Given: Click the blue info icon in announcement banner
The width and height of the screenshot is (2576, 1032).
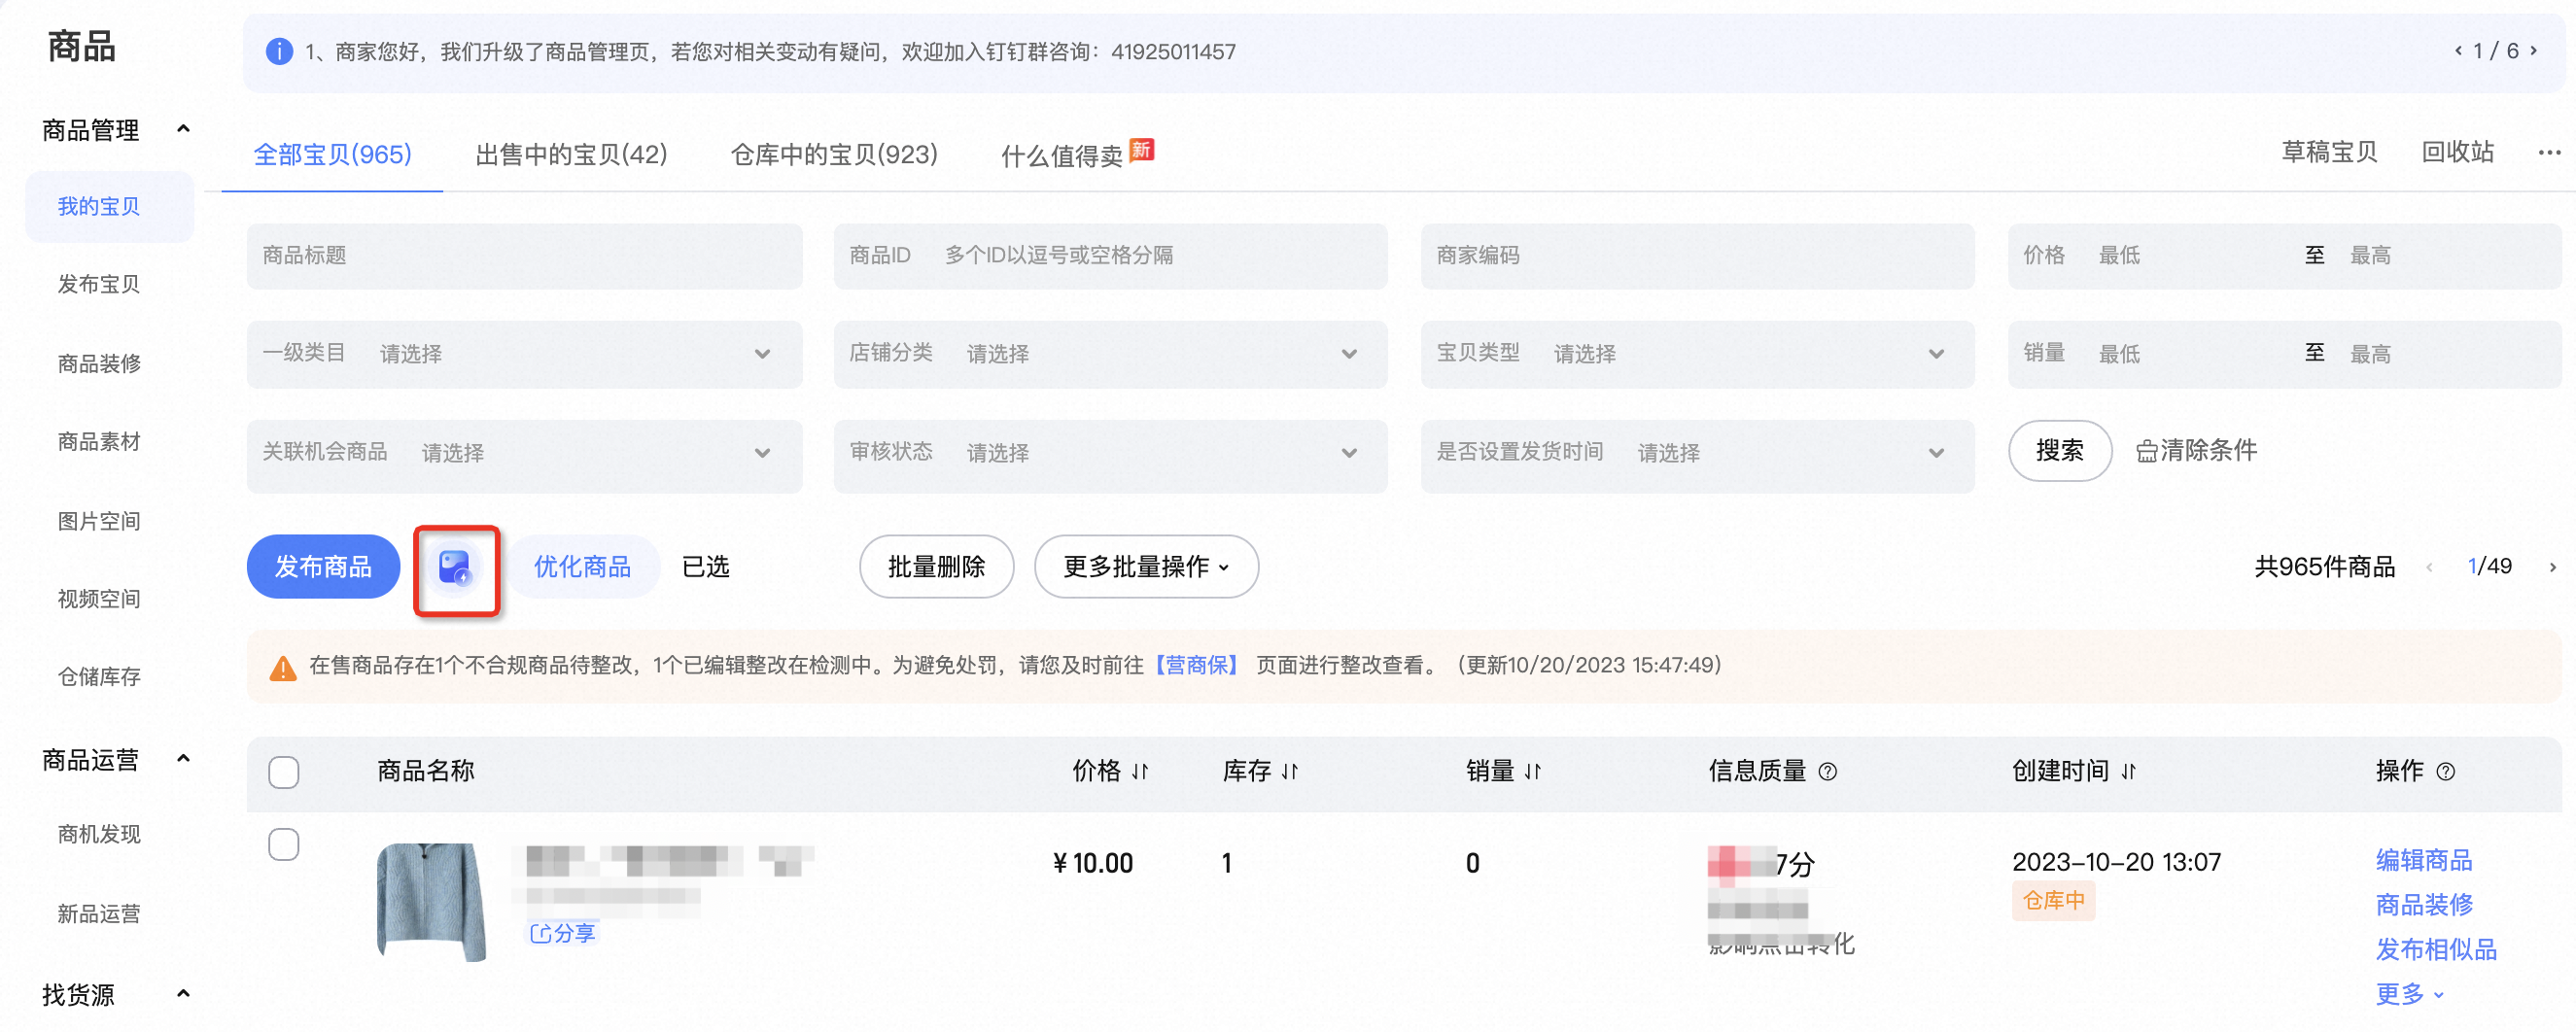Looking at the screenshot, I should (x=279, y=51).
